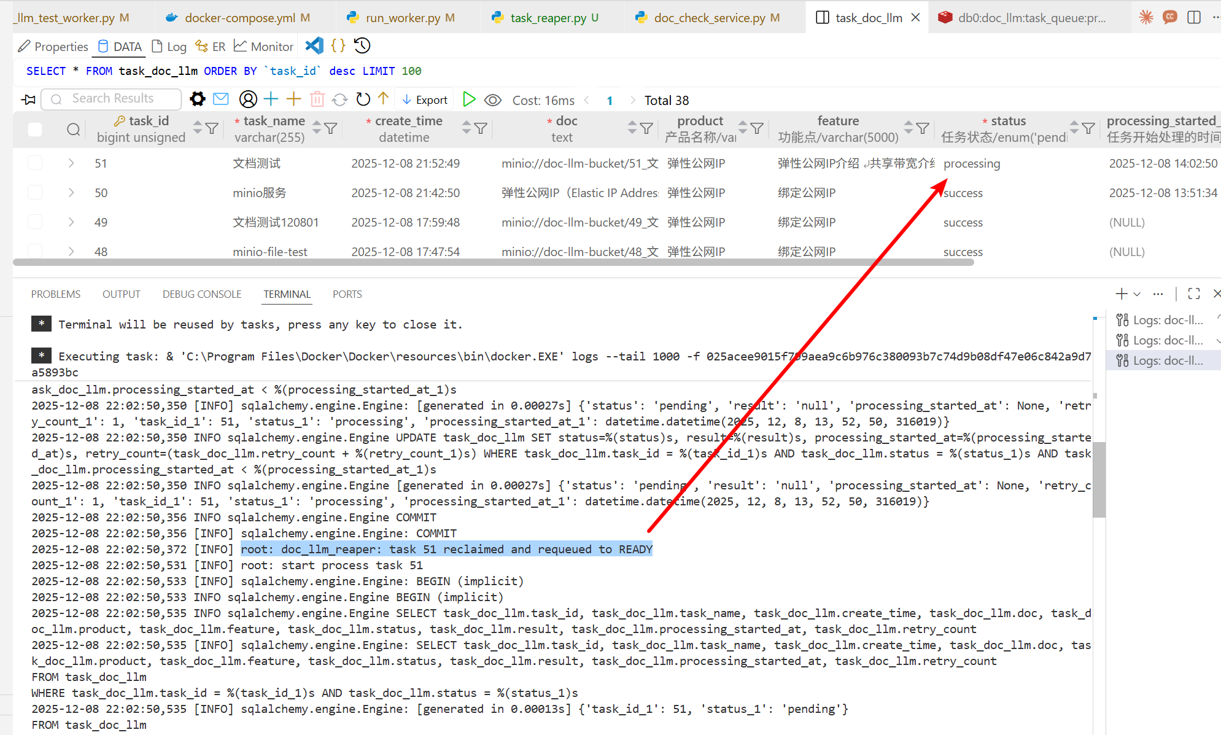Image resolution: width=1221 pixels, height=735 pixels.
Task: Click the red trash delete-row icon
Action: [x=317, y=99]
